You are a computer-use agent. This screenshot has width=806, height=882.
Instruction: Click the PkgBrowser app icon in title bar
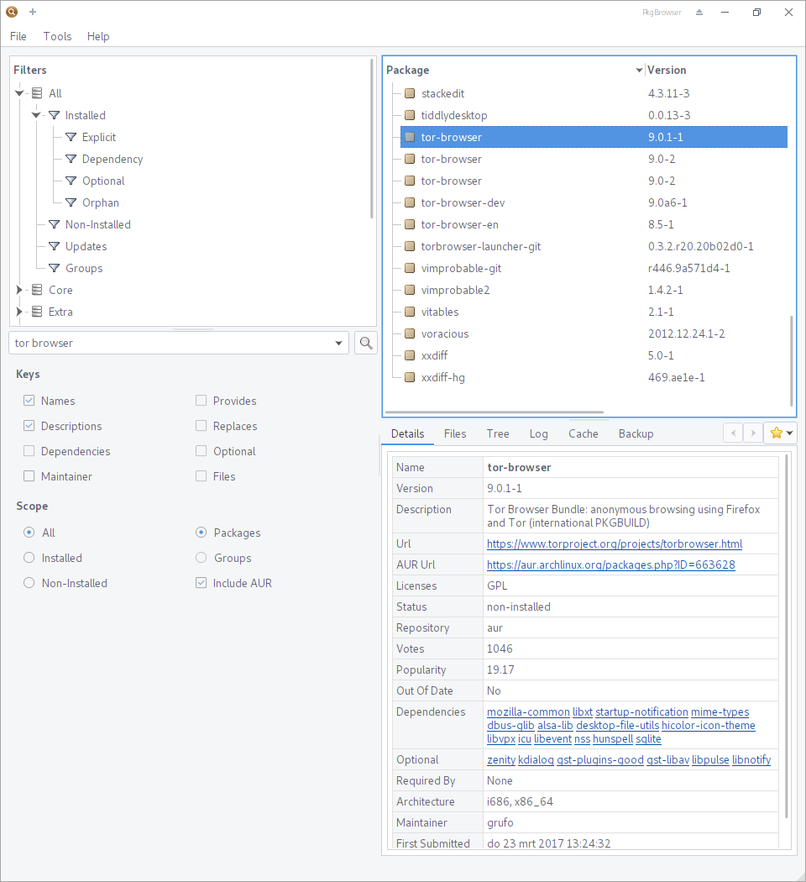[x=12, y=11]
